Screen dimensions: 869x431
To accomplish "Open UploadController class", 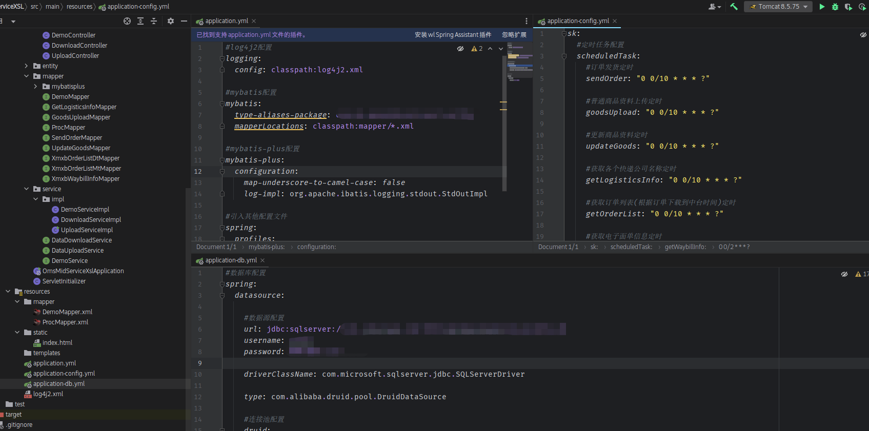I will click(x=75, y=56).
